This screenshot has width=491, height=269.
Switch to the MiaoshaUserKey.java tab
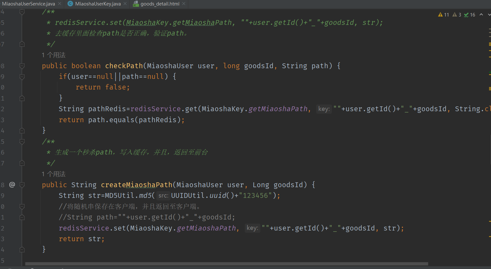pos(98,4)
